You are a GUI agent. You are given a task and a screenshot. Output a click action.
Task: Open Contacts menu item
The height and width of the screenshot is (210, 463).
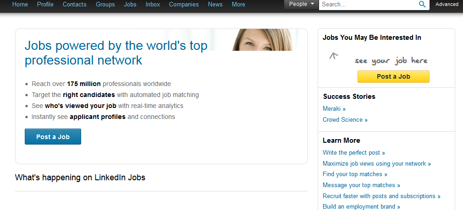[75, 5]
